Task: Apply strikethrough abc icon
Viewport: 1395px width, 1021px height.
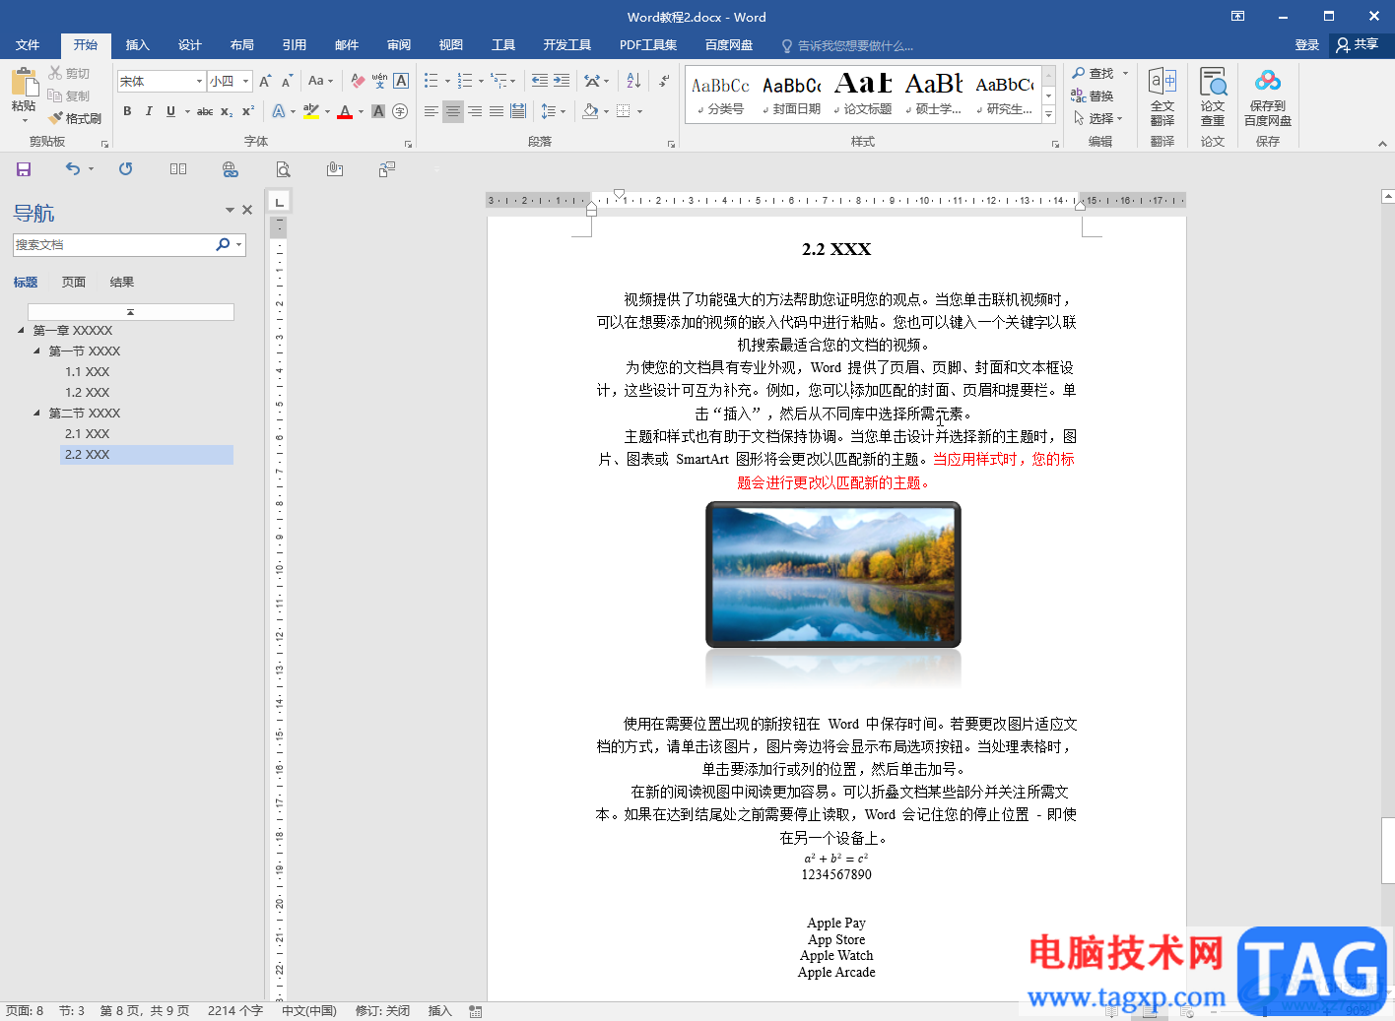Action: point(205,111)
